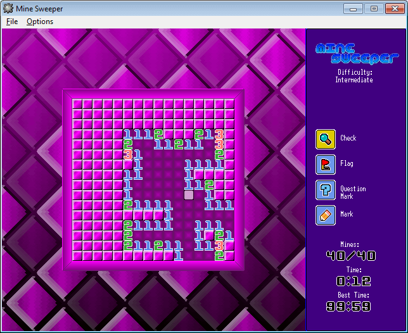Click the '40/40' mines counter

[351, 256]
